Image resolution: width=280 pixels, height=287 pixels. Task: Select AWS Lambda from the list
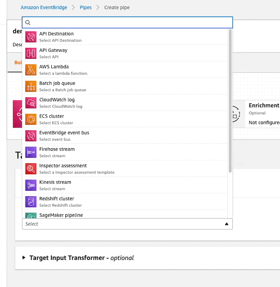click(x=125, y=70)
